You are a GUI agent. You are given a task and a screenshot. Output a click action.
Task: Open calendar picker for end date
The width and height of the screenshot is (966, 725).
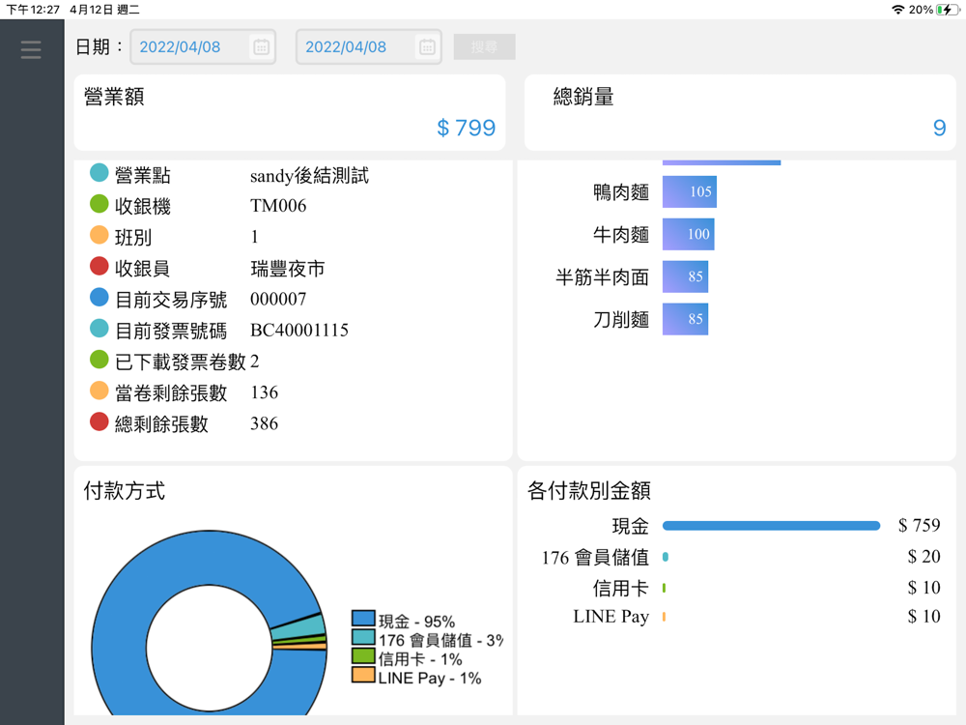427,46
